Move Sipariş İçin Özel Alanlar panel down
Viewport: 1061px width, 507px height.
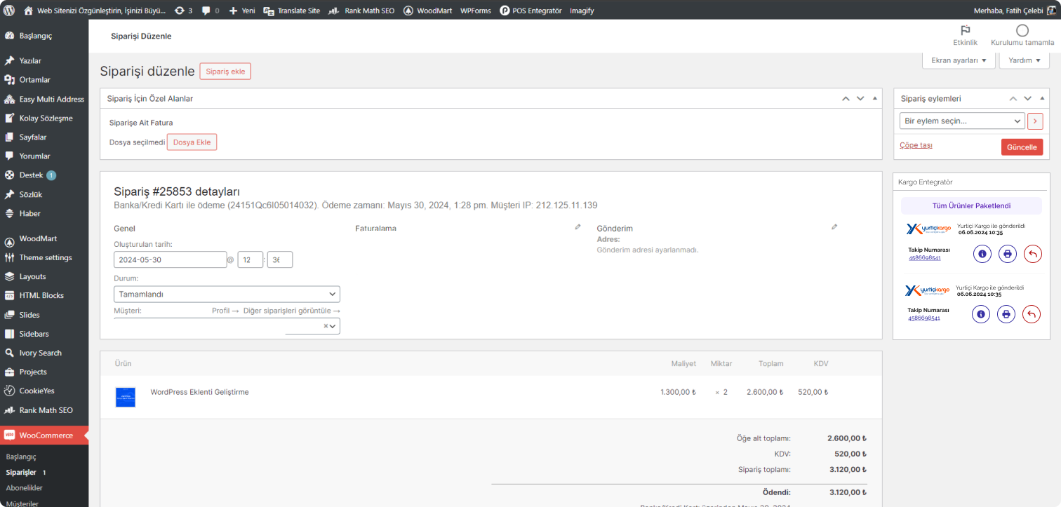[860, 99]
